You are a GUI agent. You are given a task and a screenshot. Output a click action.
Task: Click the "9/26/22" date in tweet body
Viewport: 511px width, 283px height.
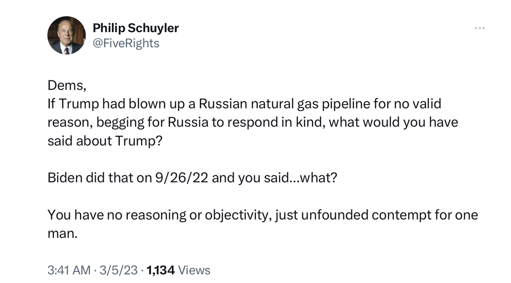(182, 178)
